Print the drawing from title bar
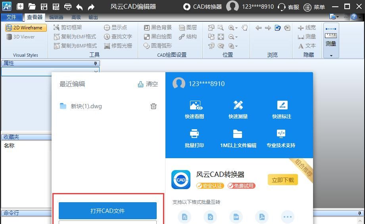Viewport: 365px width, 224px height. coord(68,6)
